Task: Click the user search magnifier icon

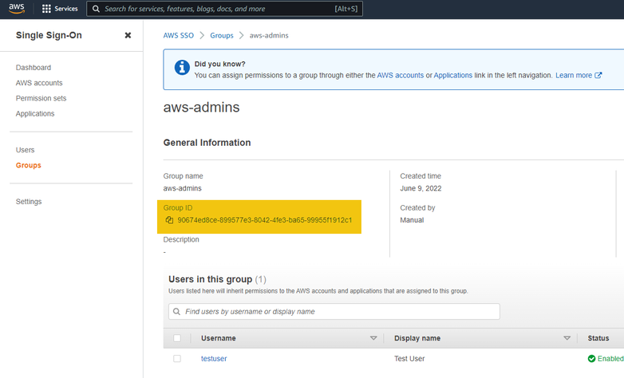Action: pos(176,312)
